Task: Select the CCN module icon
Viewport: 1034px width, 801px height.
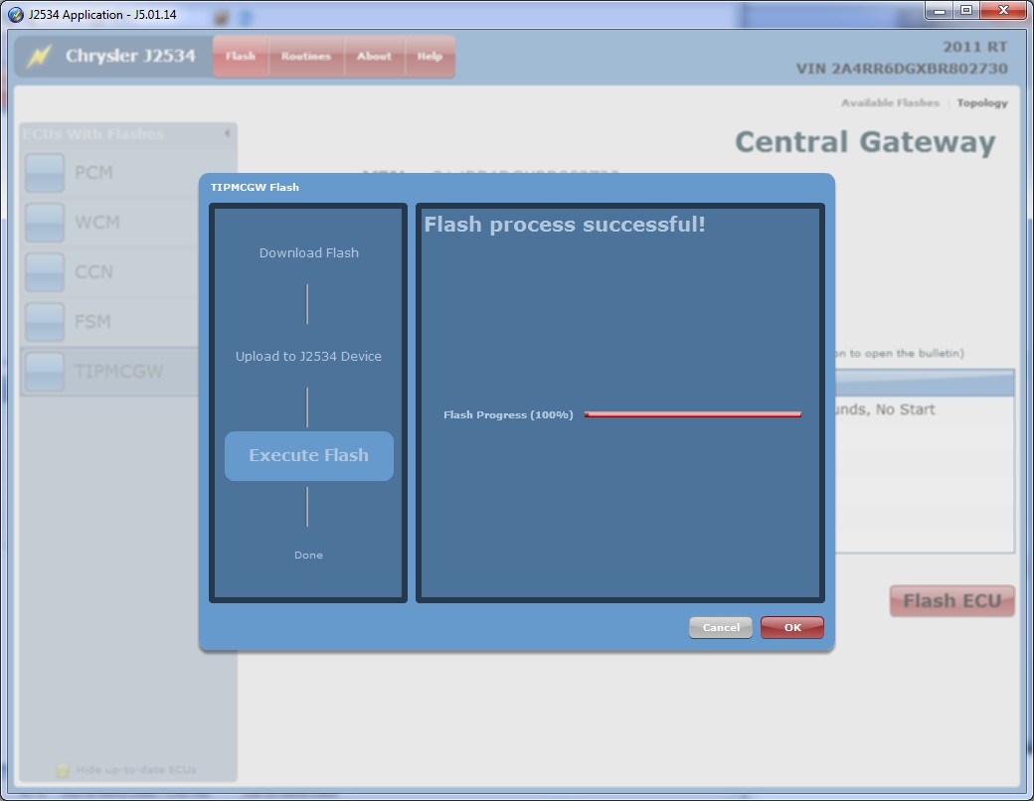Action: pos(45,272)
